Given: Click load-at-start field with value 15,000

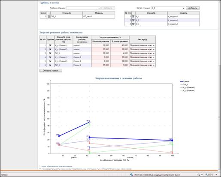Looking at the screenshot, I should (101, 65).
